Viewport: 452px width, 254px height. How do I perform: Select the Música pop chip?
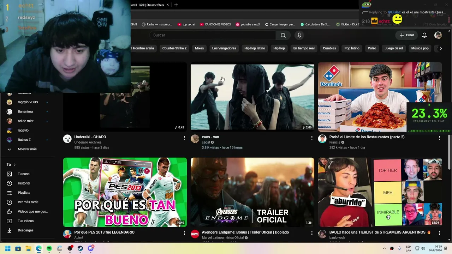pyautogui.click(x=420, y=48)
